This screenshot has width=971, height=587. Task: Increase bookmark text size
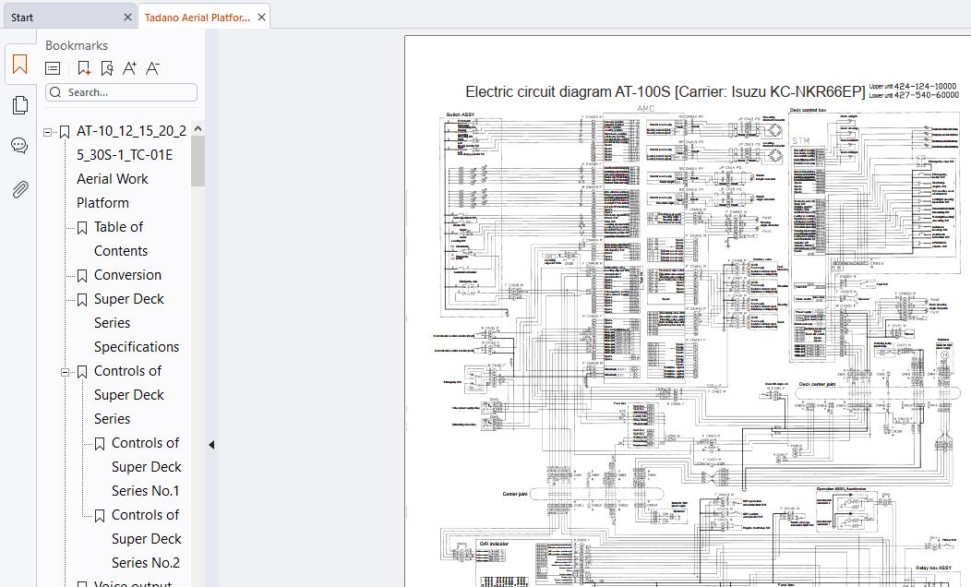(130, 68)
